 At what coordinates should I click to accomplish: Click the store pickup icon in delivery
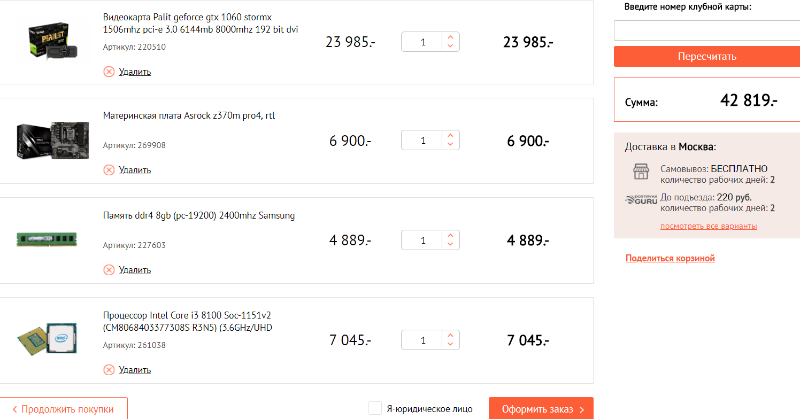[641, 172]
